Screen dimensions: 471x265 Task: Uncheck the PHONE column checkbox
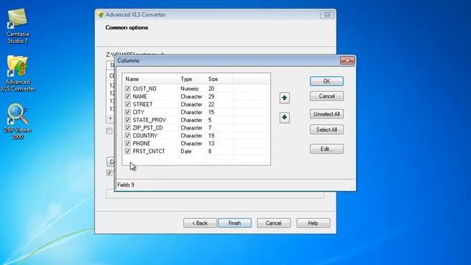tap(127, 144)
